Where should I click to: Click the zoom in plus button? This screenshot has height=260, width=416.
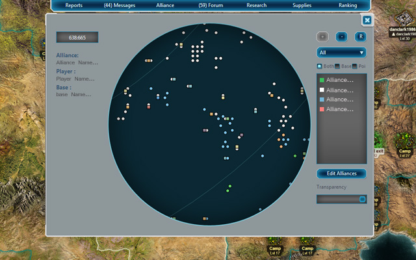323,36
